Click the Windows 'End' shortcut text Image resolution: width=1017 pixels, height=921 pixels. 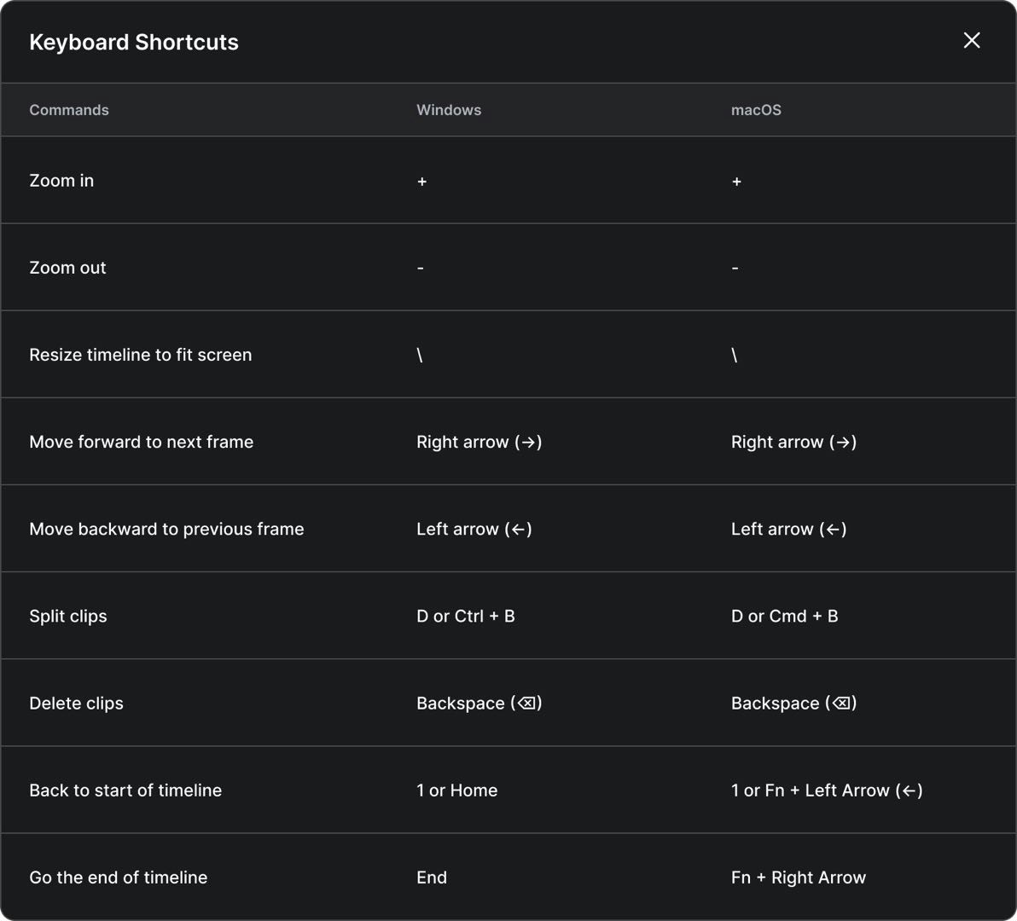click(432, 878)
